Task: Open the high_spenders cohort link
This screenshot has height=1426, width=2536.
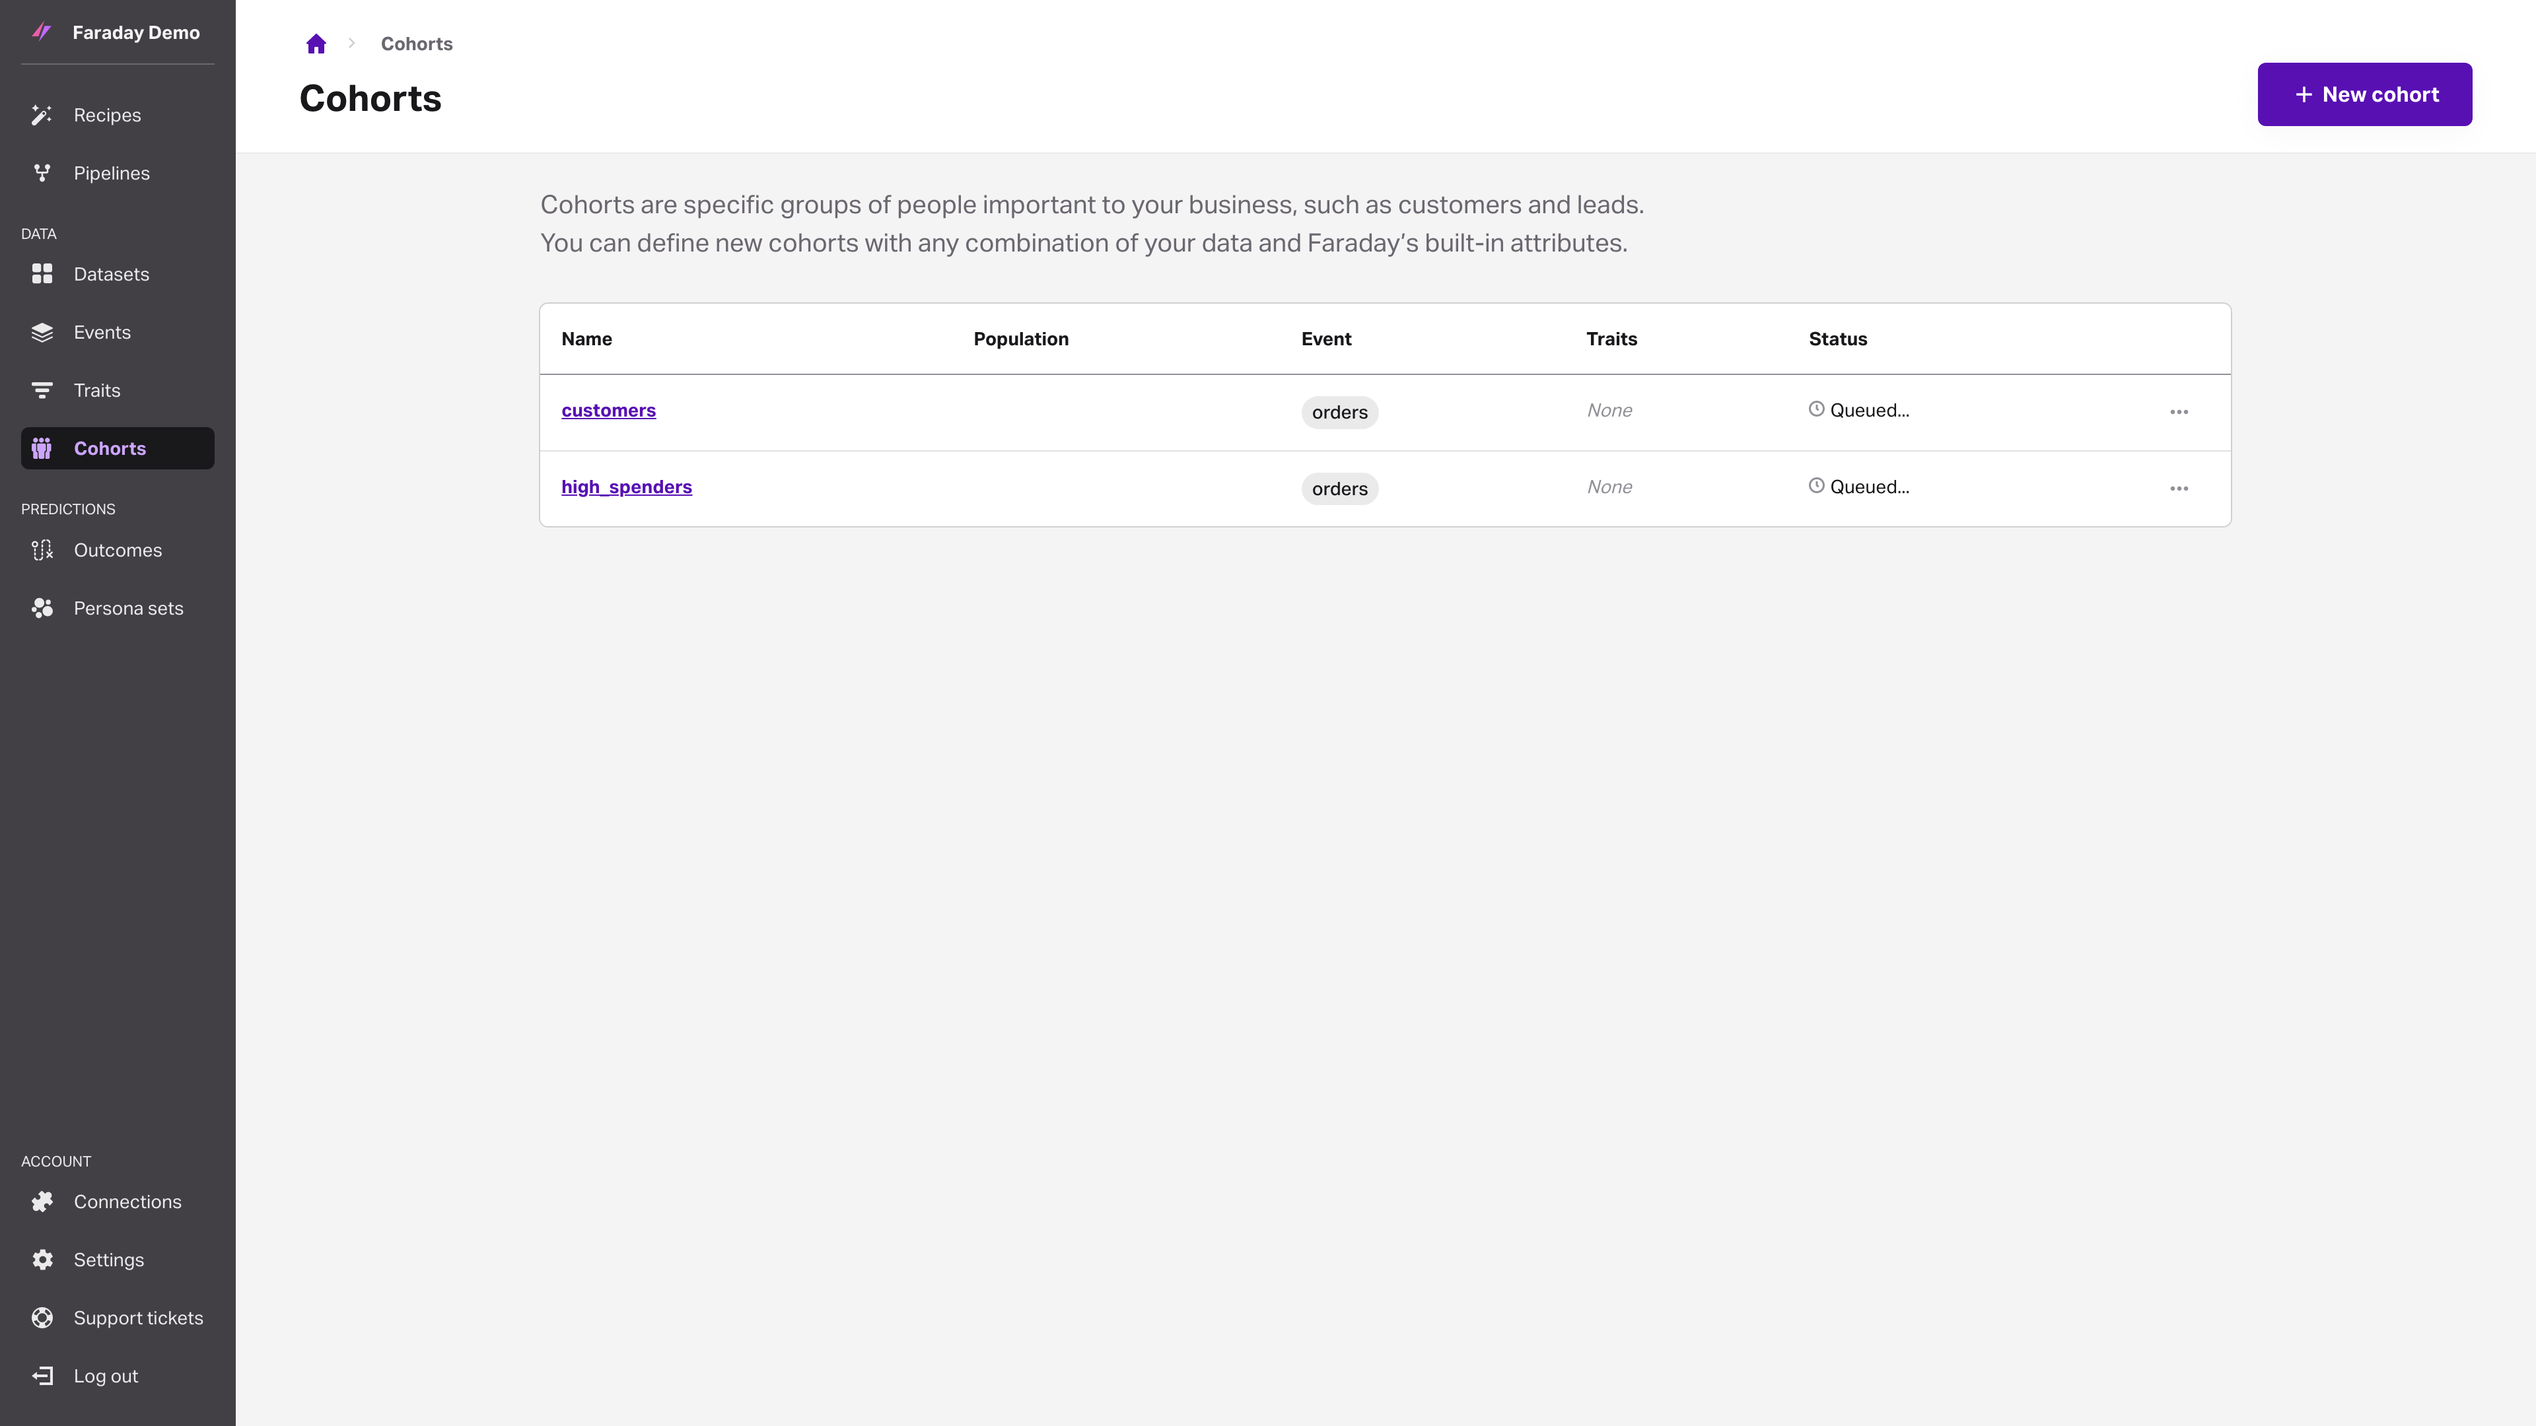Action: 626,487
